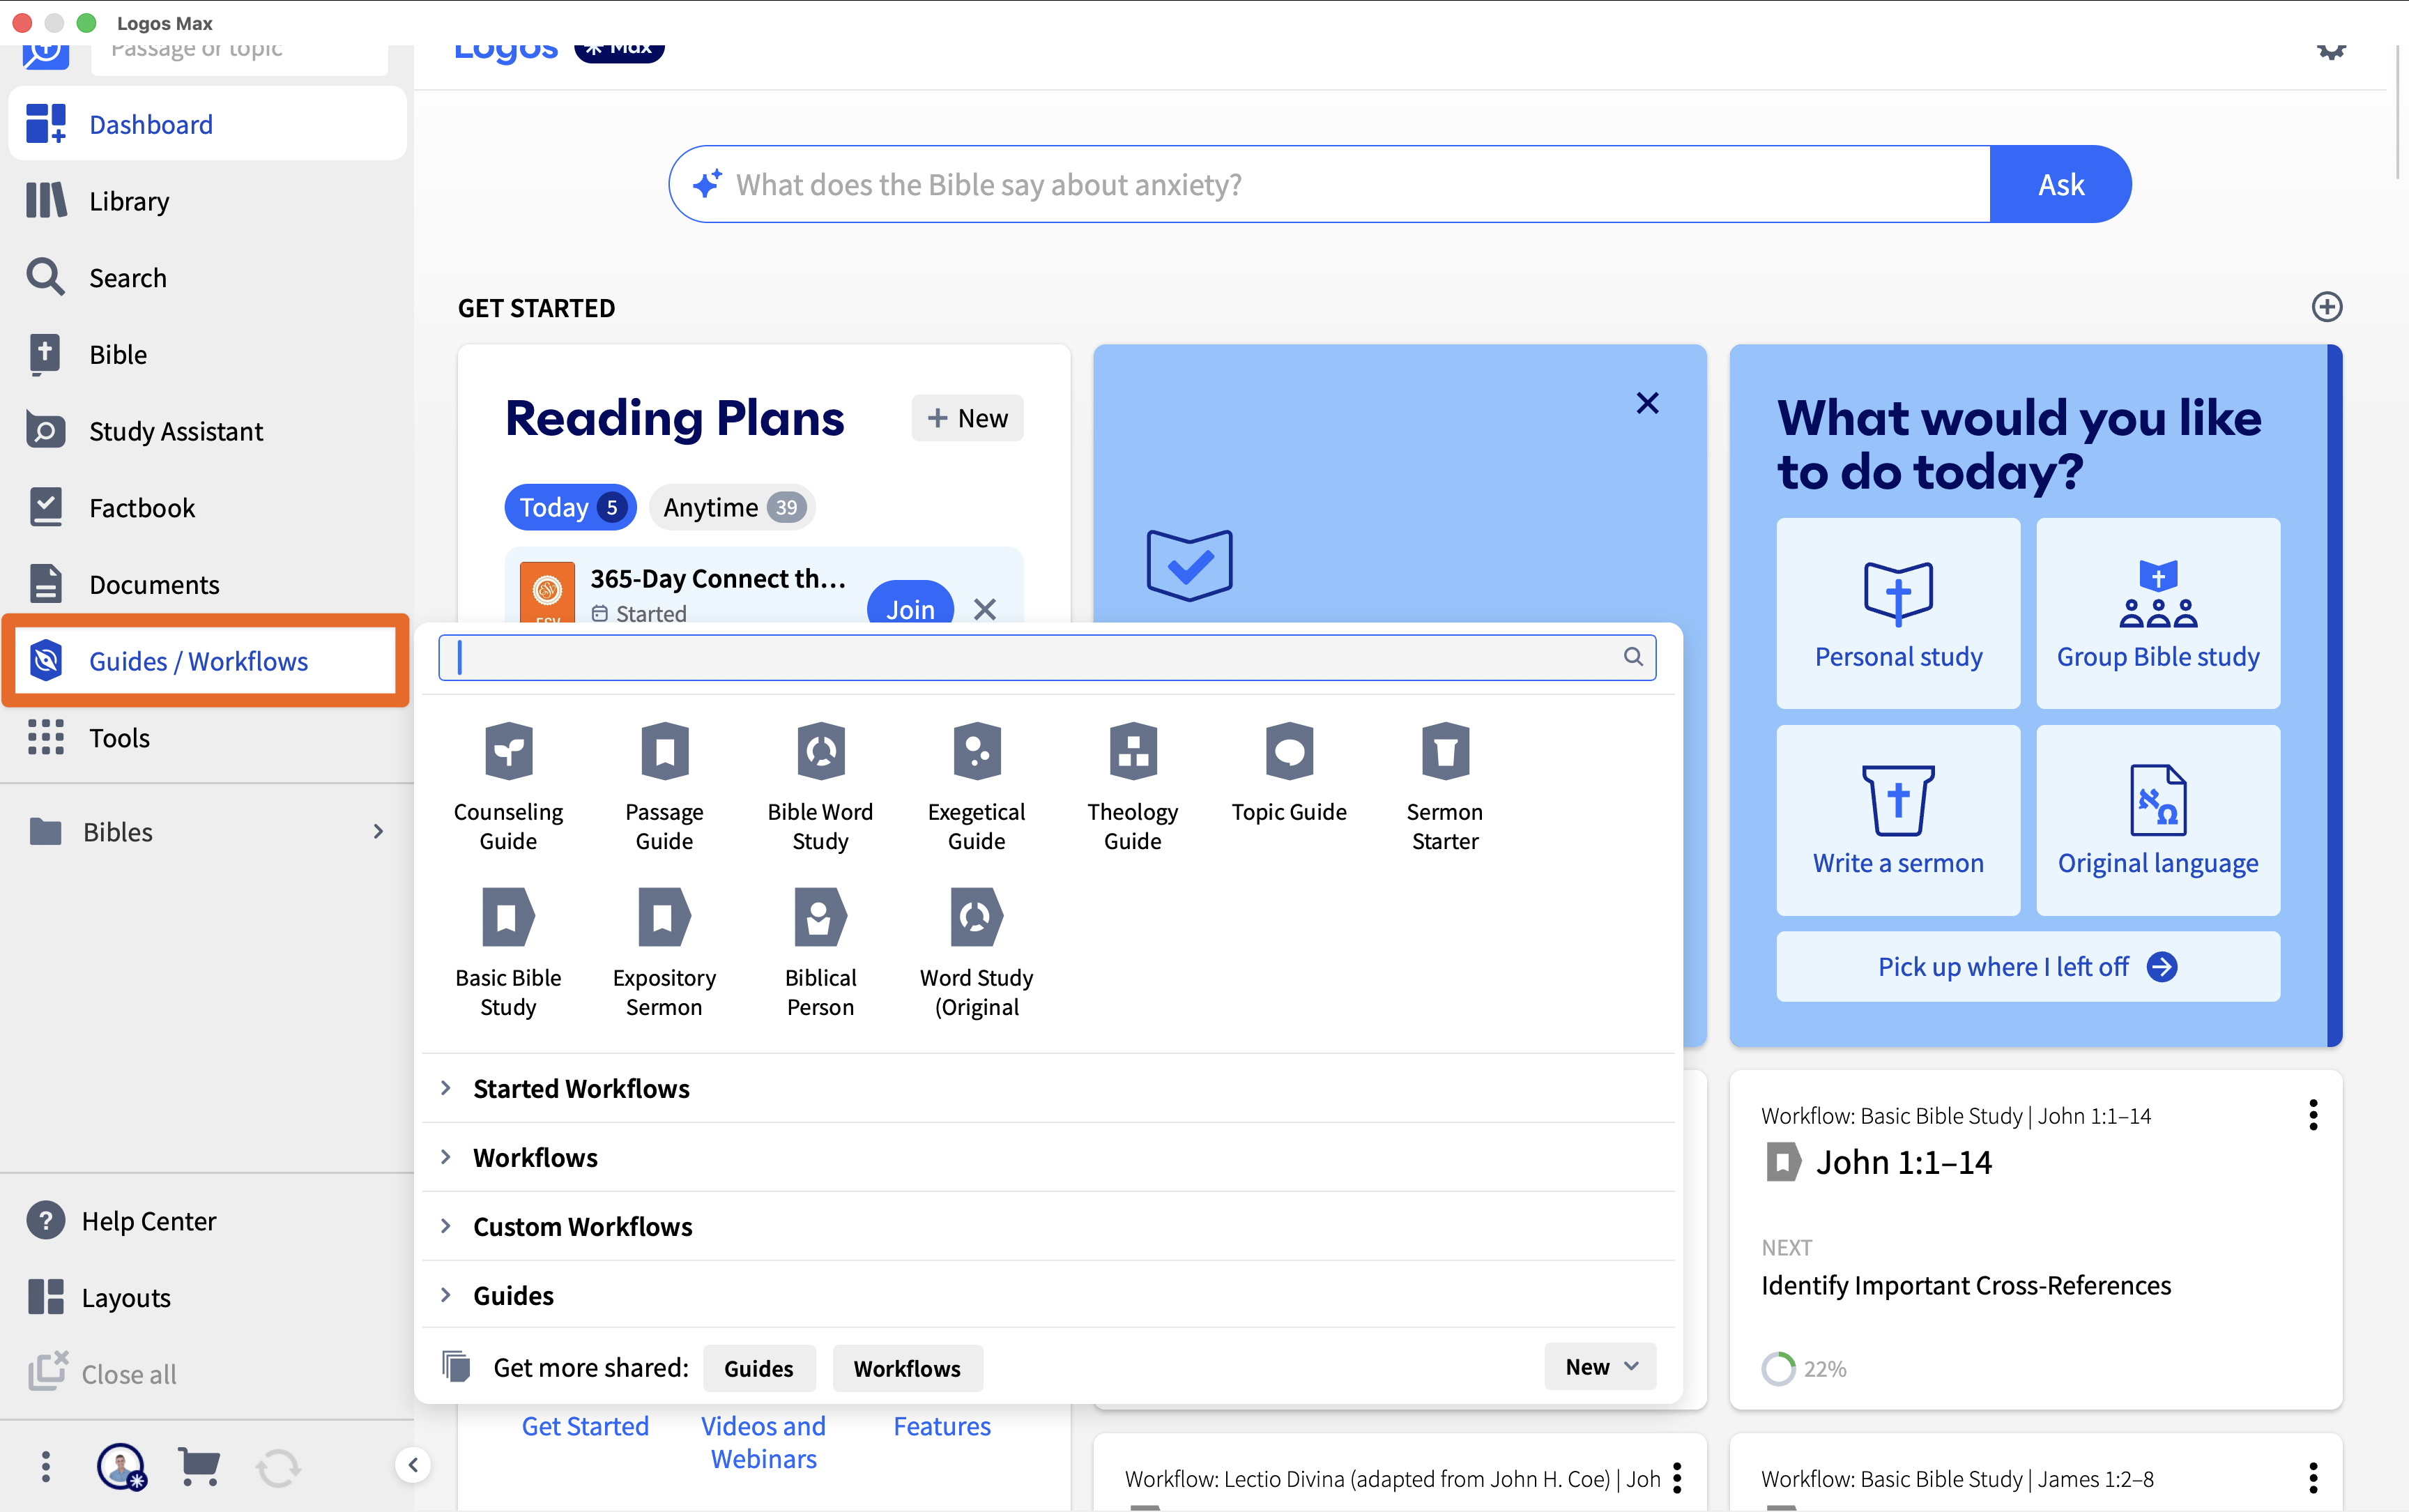Close the blue checklist card
2409x1512 pixels.
1647,403
